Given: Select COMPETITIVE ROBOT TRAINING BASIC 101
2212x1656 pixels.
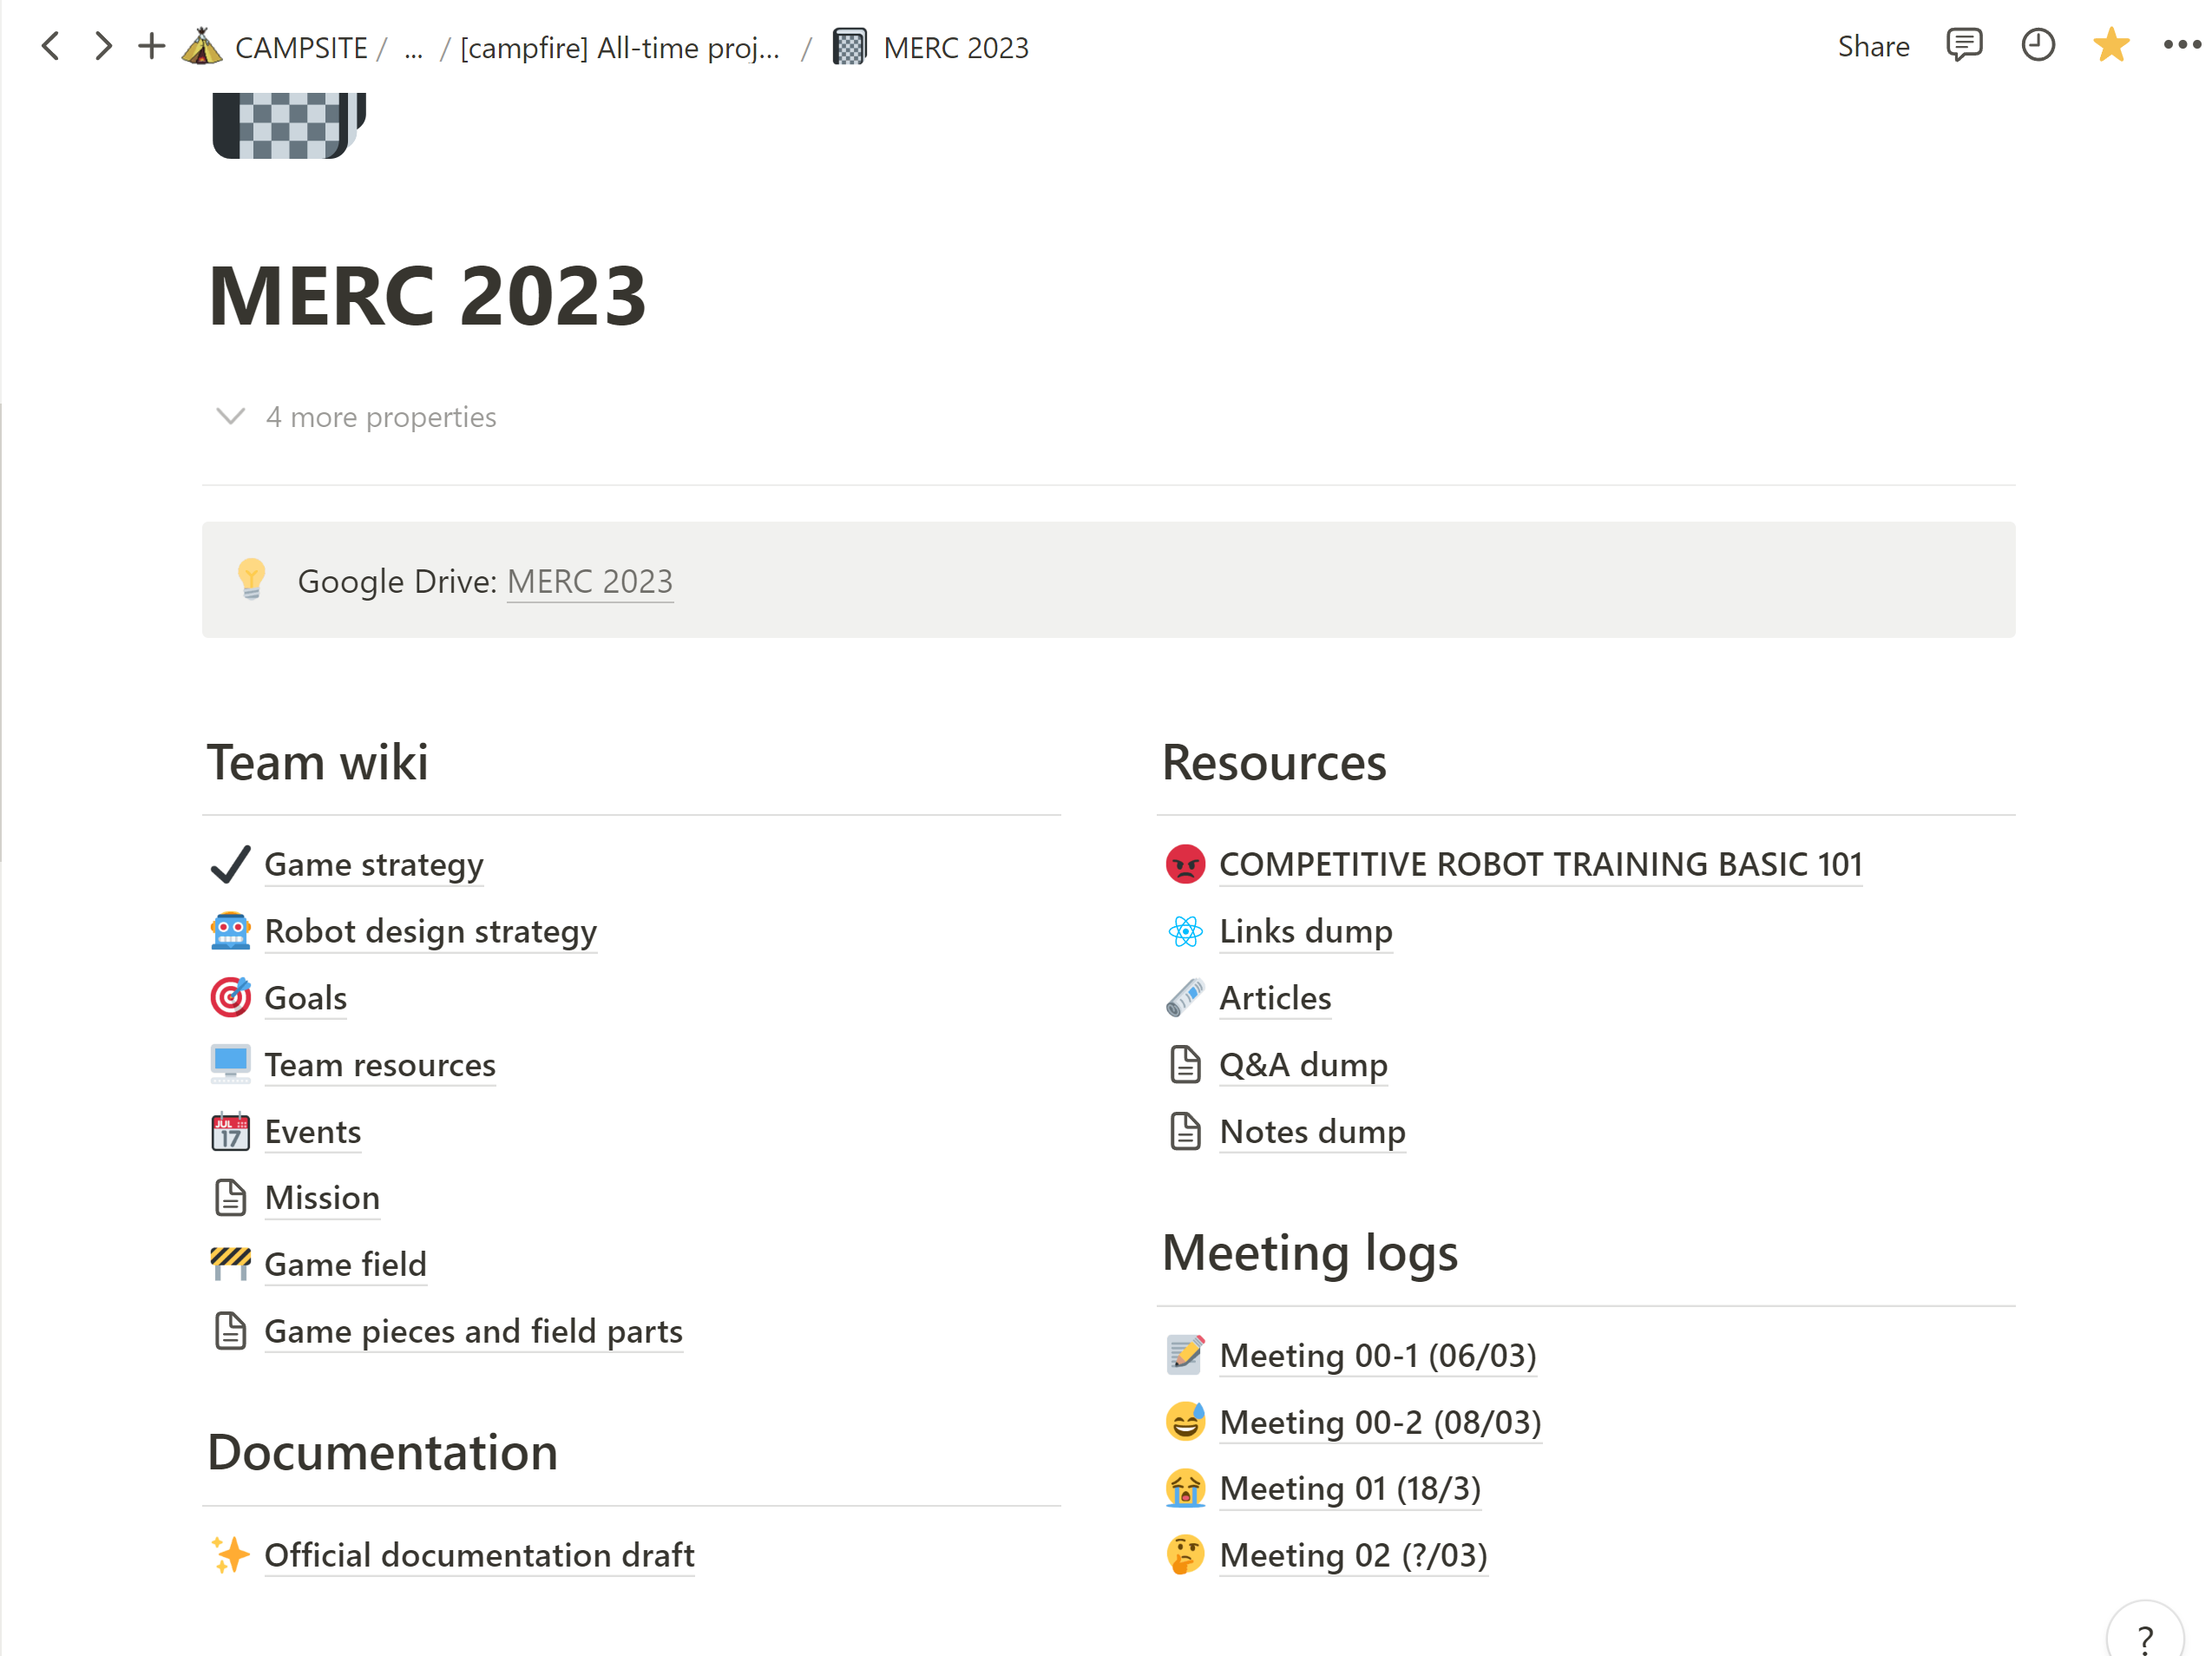Looking at the screenshot, I should (x=1540, y=864).
